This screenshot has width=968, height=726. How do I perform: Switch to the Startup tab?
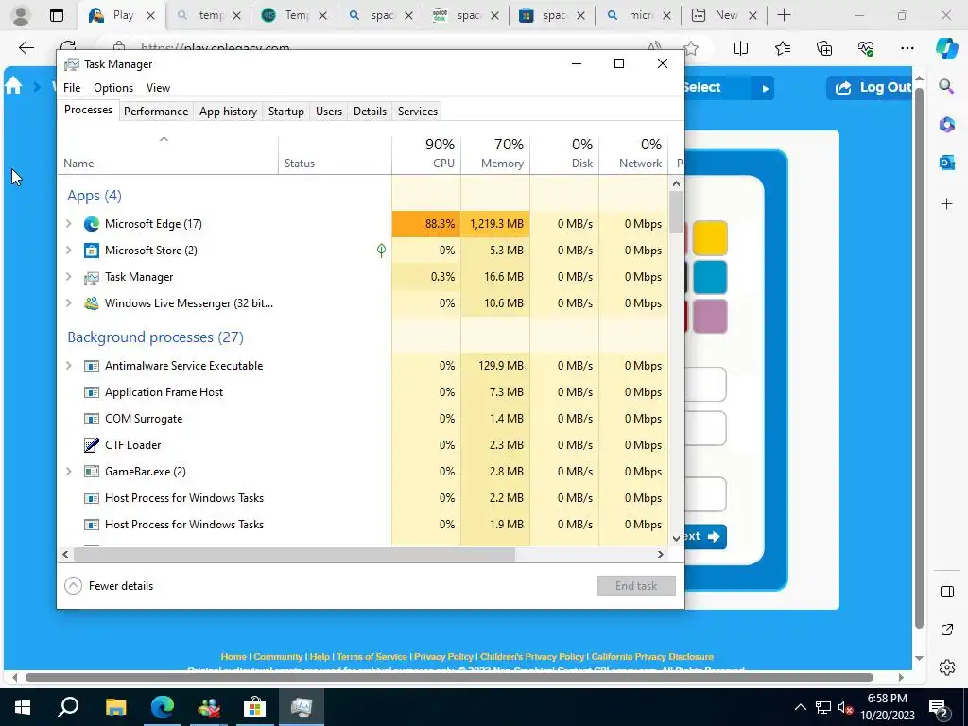pyautogui.click(x=285, y=112)
